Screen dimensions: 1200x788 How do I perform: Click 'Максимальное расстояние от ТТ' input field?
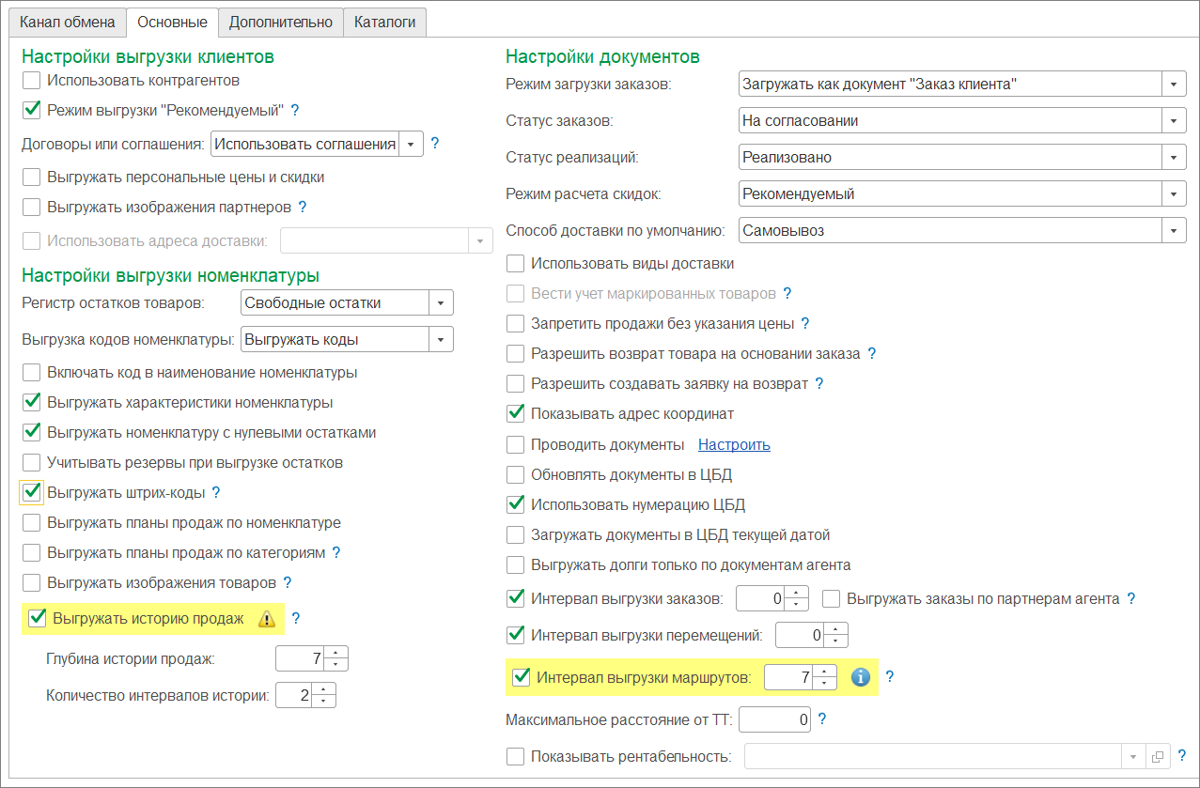pyautogui.click(x=774, y=720)
